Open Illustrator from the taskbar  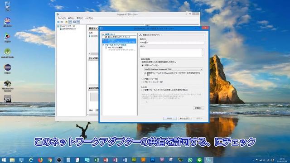143,160
